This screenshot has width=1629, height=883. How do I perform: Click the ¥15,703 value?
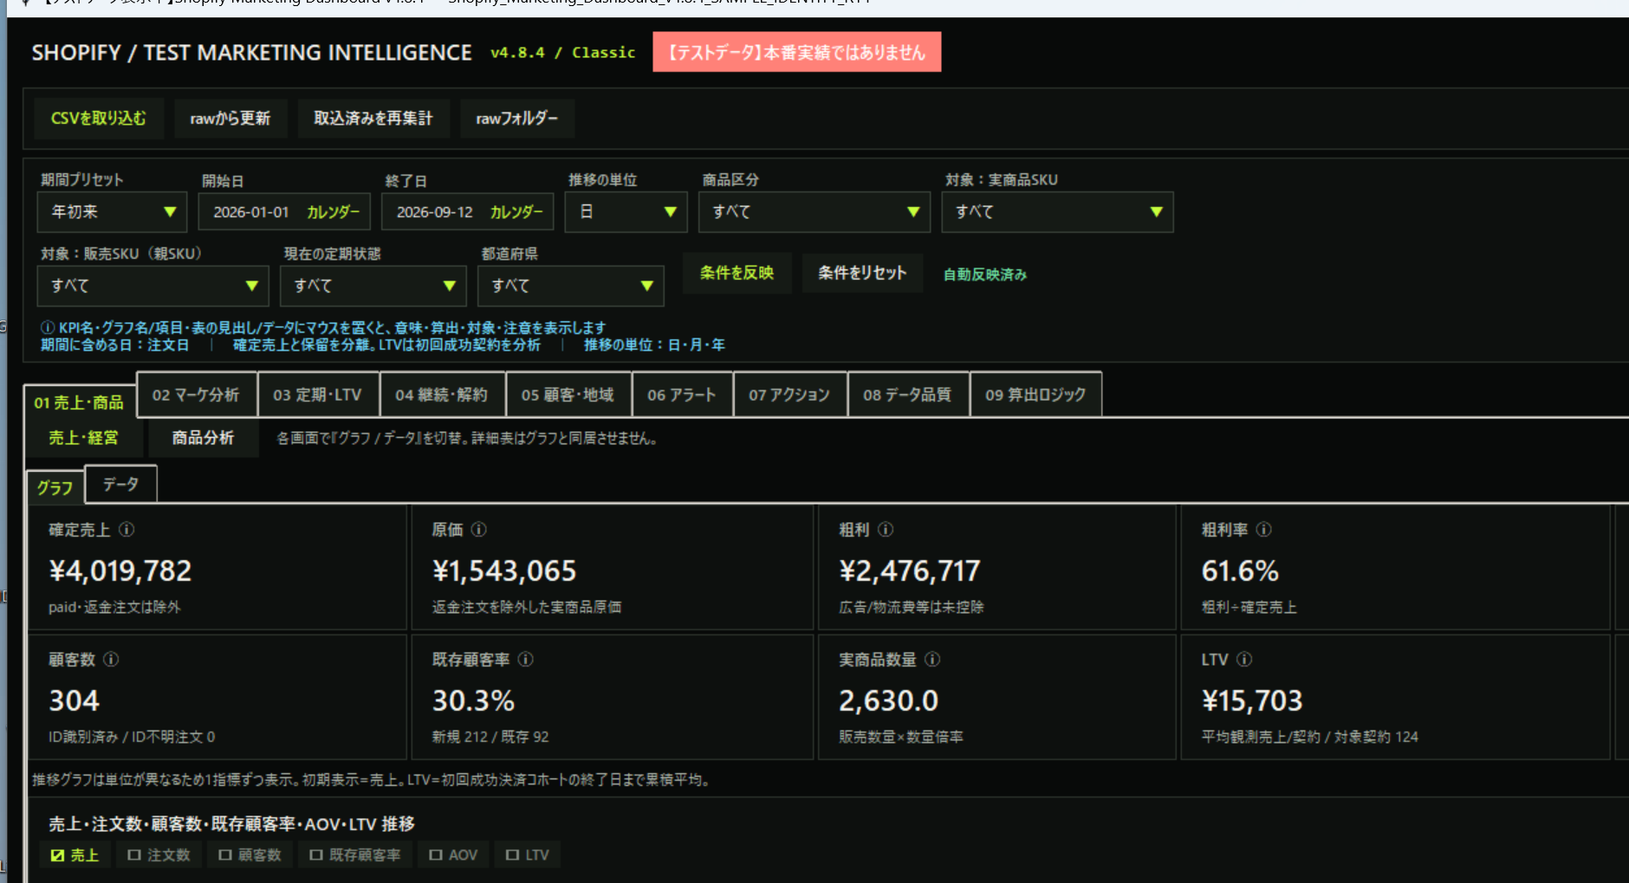1252,700
